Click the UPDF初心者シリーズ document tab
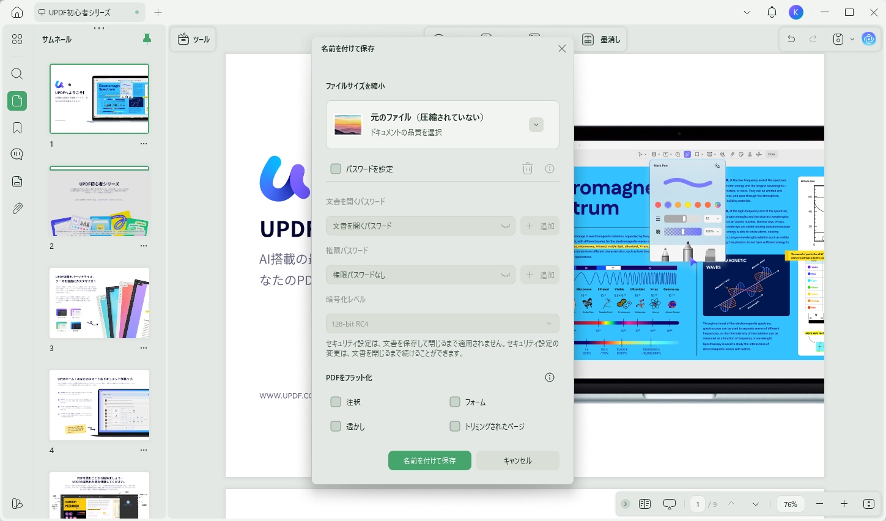The height and width of the screenshot is (521, 886). coord(90,12)
